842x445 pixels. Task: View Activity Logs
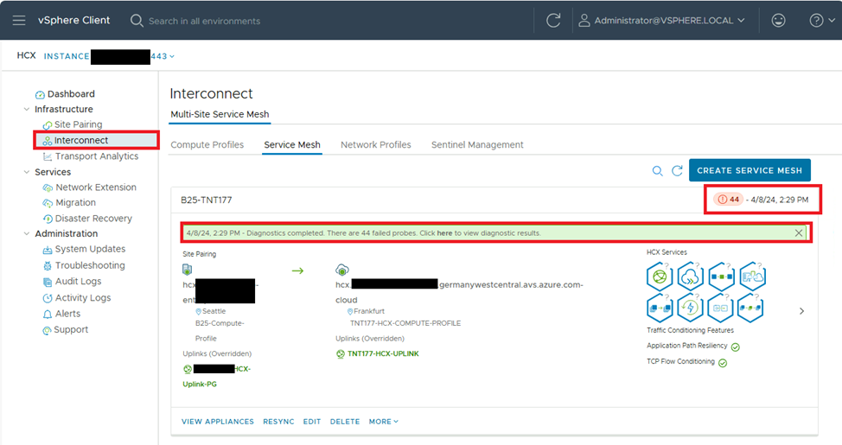click(x=77, y=298)
